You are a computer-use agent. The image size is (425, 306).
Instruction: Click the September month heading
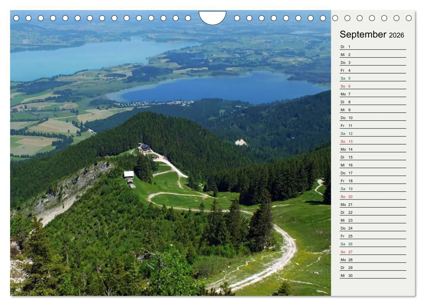coord(363,34)
